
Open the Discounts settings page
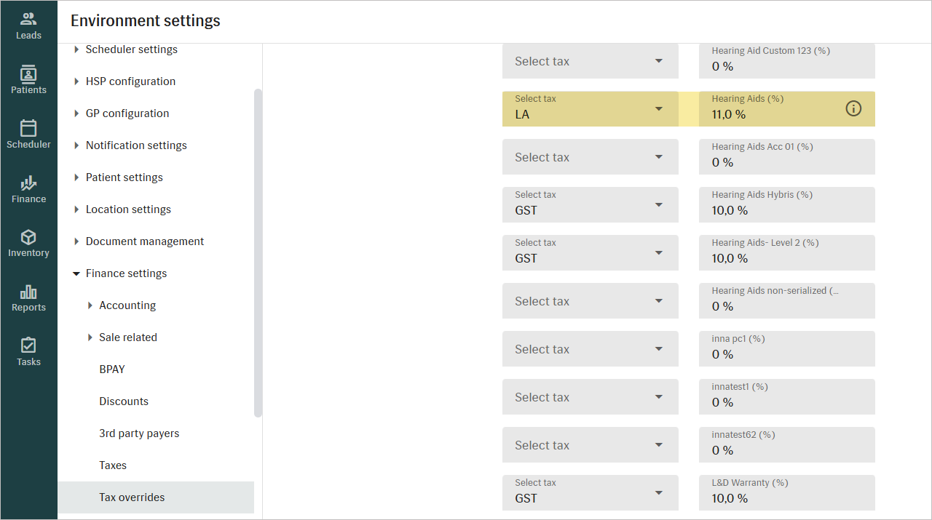(124, 401)
